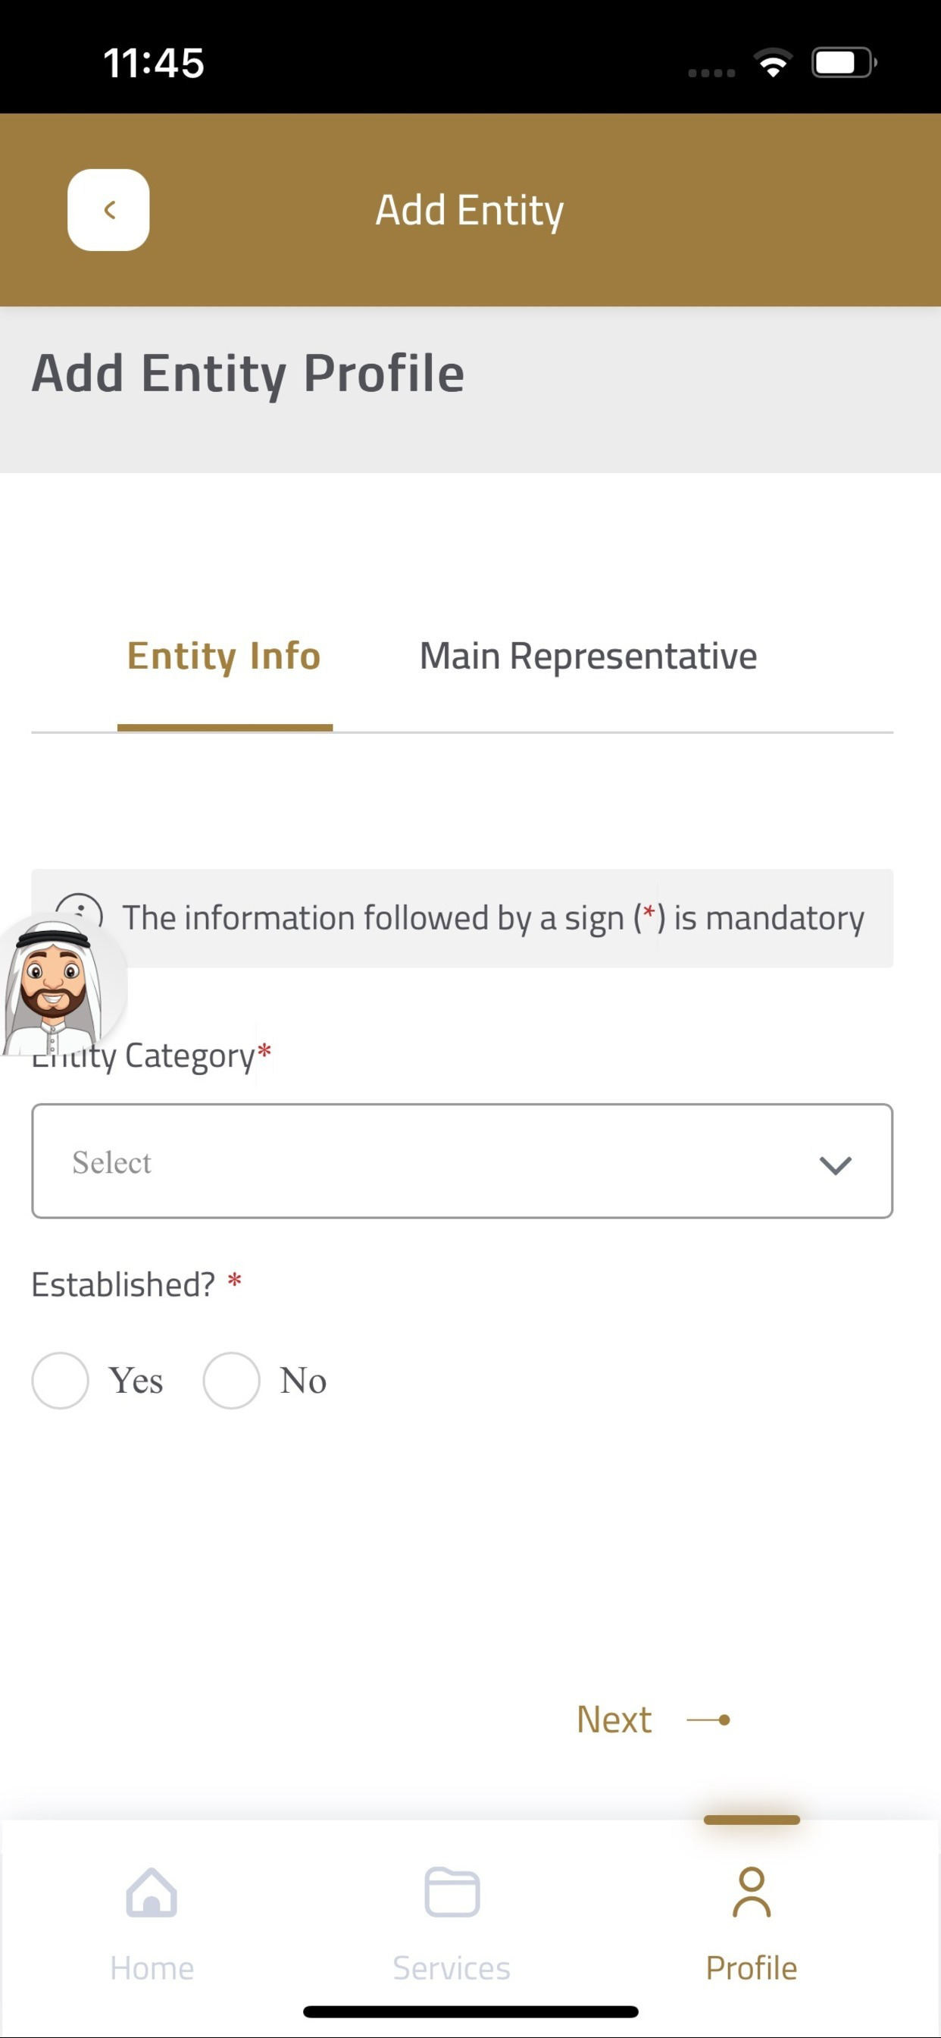Tap the Home house icon
The width and height of the screenshot is (941, 2038).
[x=151, y=1892]
